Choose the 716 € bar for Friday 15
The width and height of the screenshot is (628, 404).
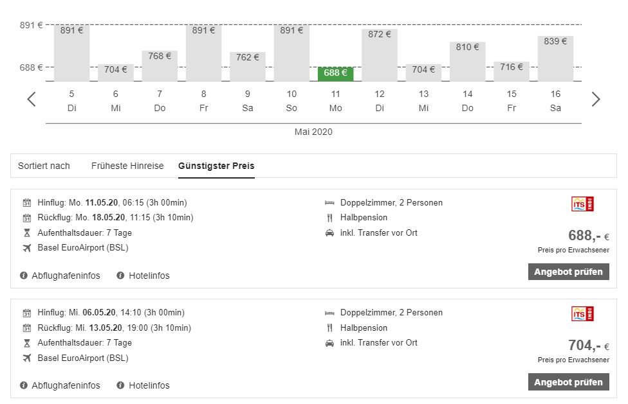(x=512, y=71)
